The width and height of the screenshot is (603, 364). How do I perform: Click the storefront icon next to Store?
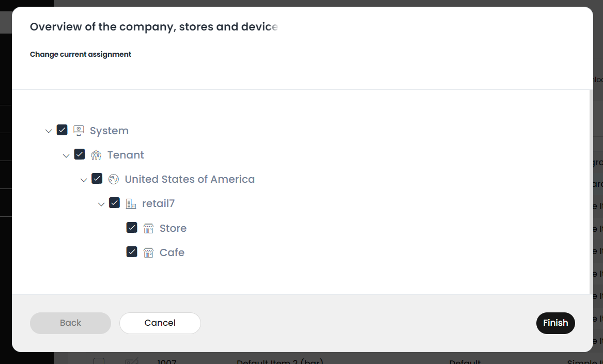click(148, 228)
